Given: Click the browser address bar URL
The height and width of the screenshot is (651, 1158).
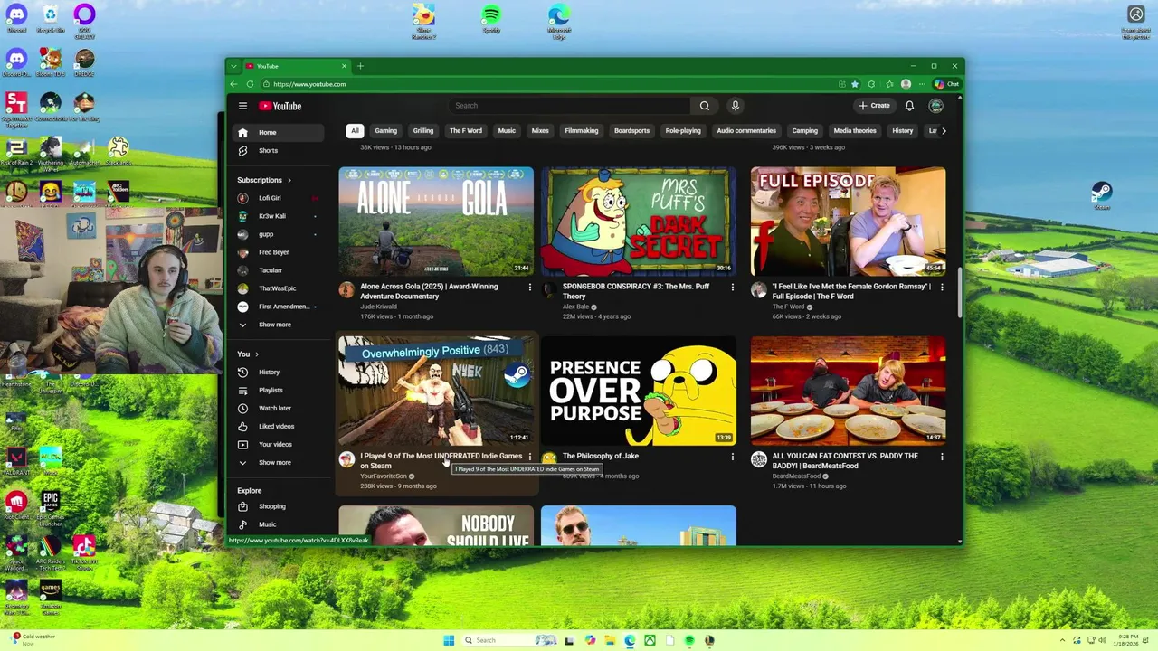Looking at the screenshot, I should click(x=309, y=84).
